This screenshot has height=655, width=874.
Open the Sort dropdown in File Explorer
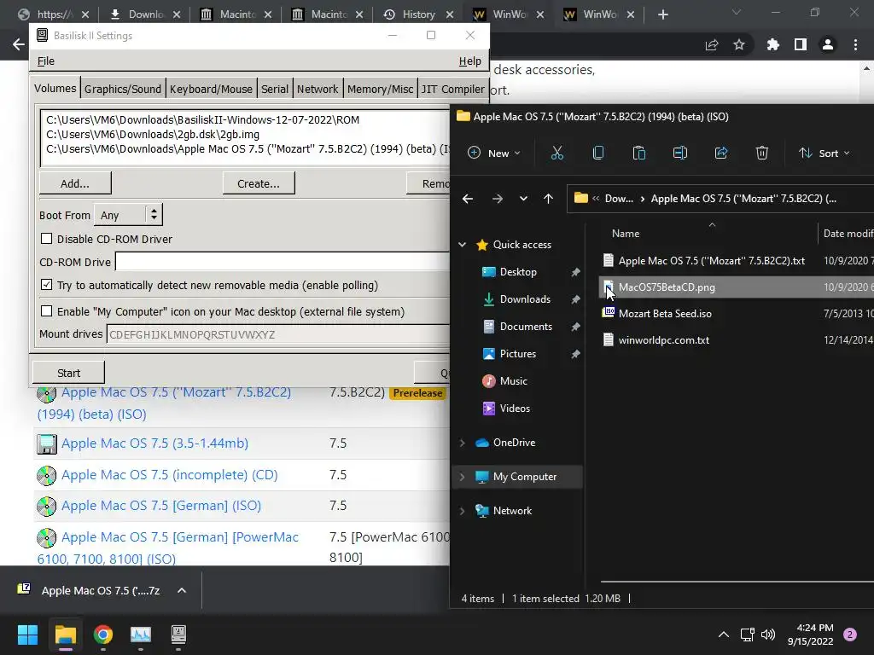tap(824, 154)
